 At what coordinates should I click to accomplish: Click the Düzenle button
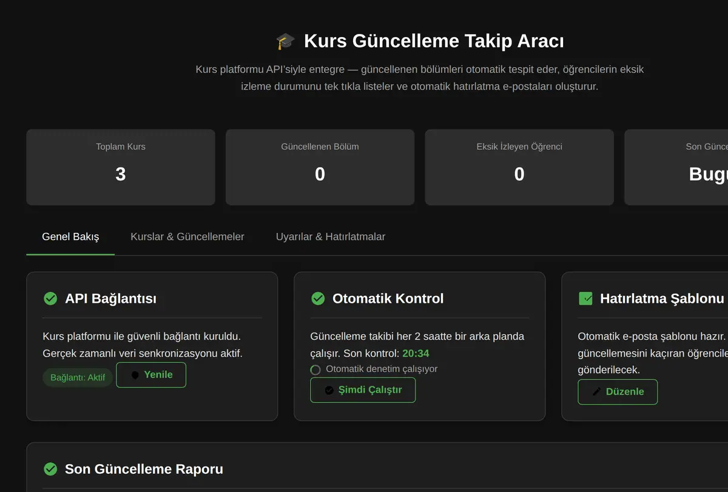pyautogui.click(x=618, y=392)
